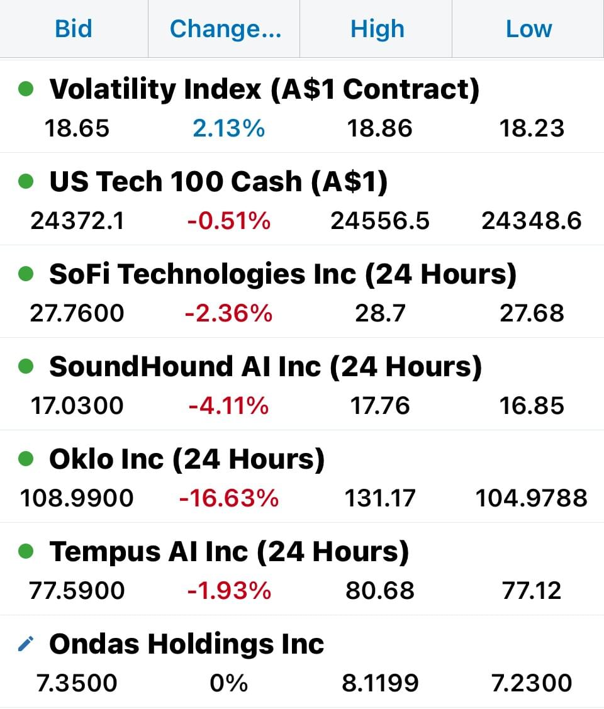Open Volatility Index (A$1 Contract) market

(302, 107)
